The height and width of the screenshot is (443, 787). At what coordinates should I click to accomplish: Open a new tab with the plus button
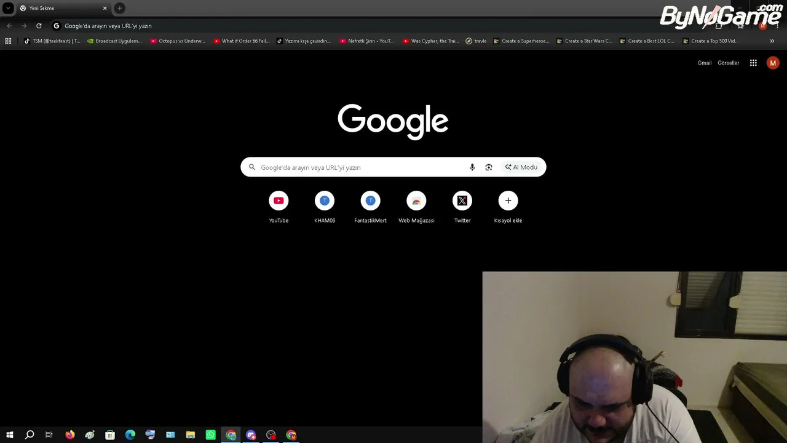pos(120,8)
